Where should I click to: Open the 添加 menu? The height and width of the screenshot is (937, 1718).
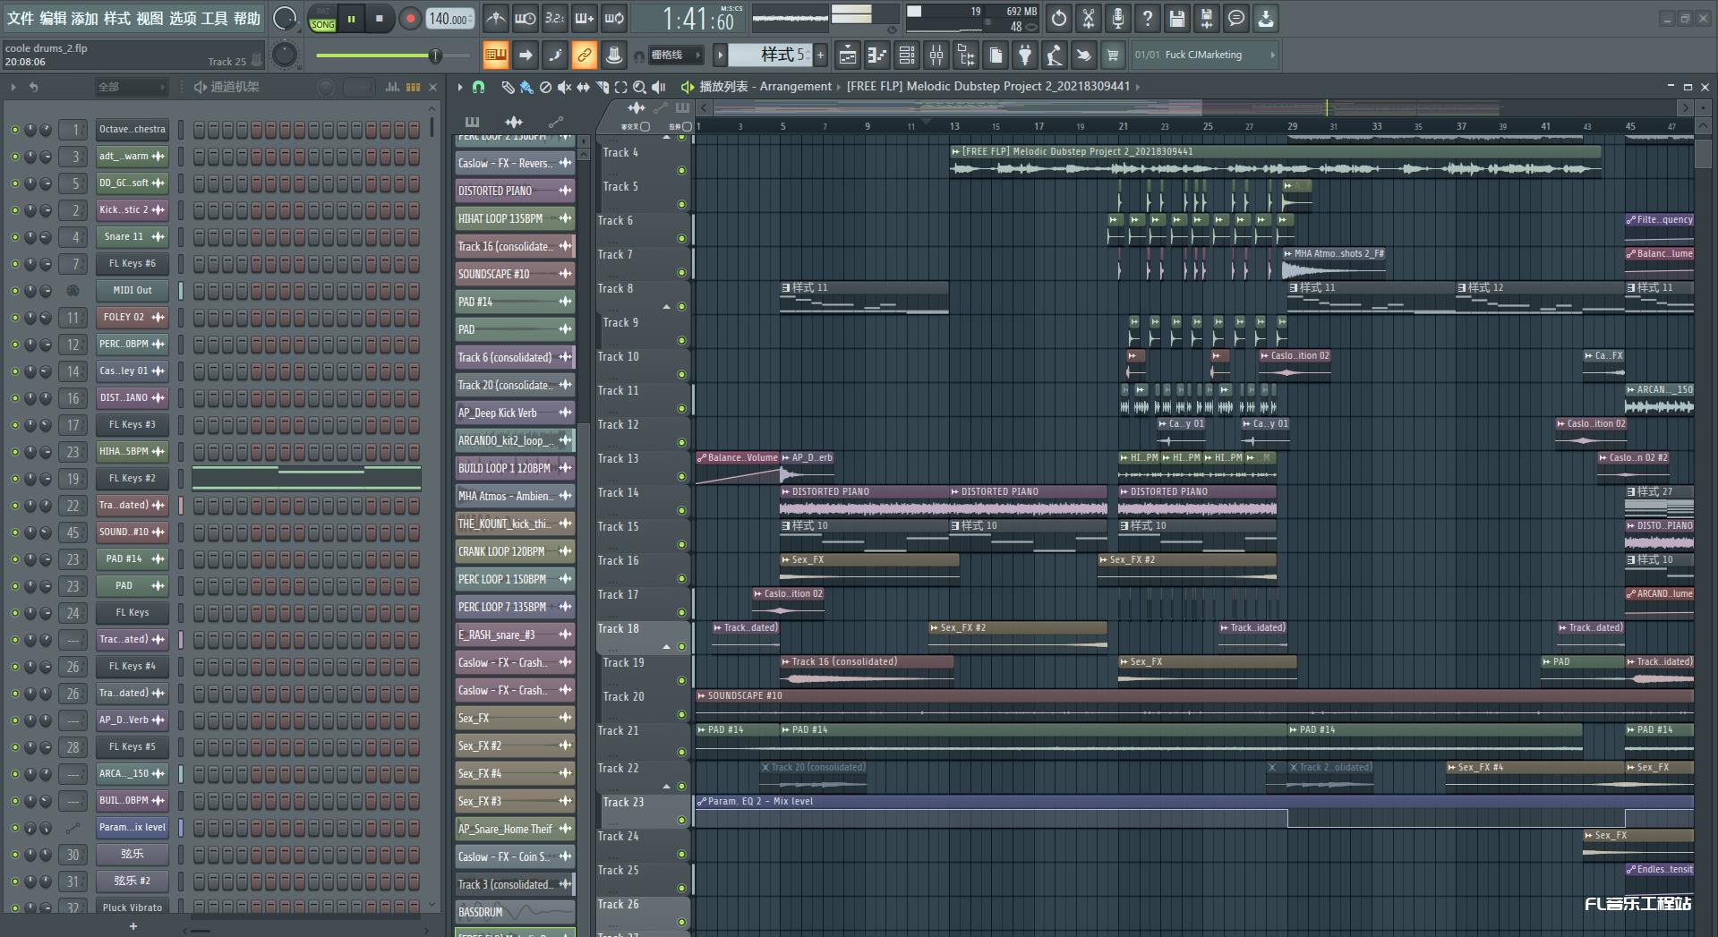(x=85, y=18)
